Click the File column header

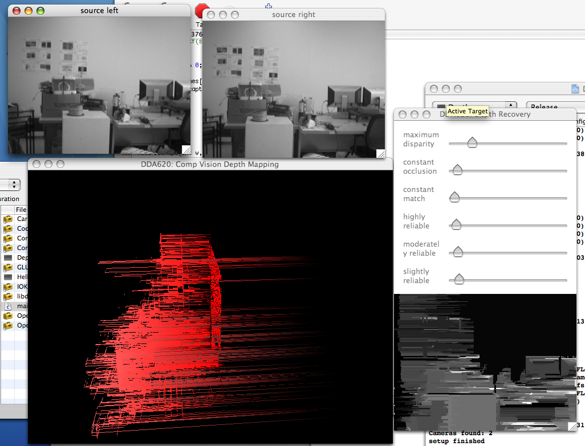(21, 210)
